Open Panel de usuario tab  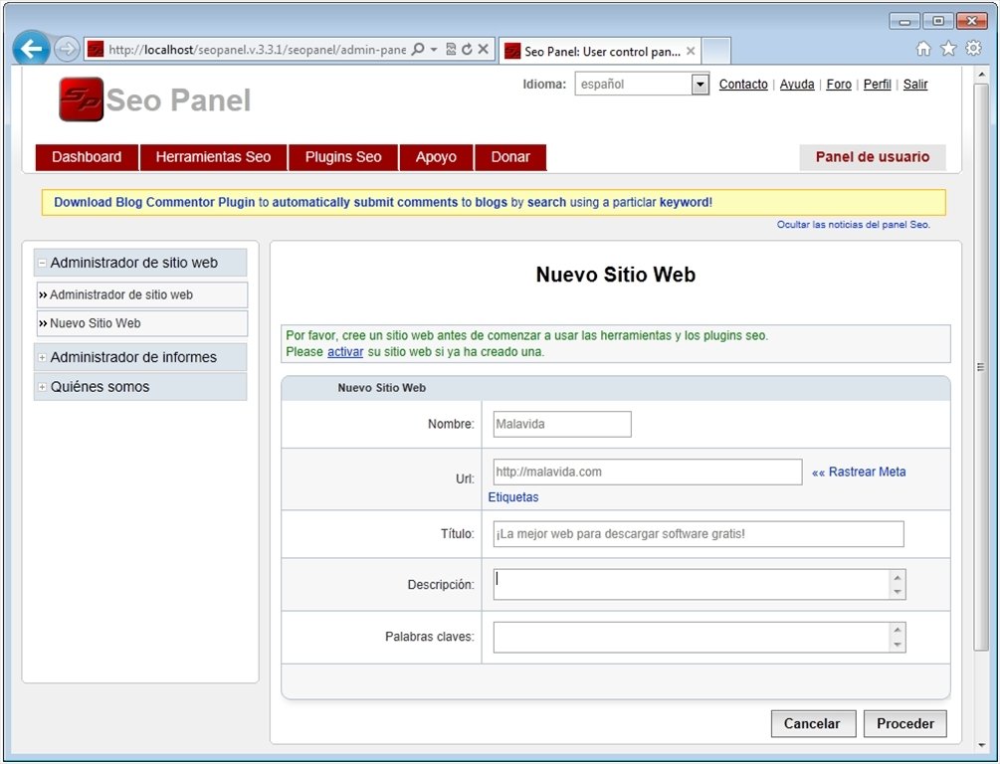(x=873, y=157)
